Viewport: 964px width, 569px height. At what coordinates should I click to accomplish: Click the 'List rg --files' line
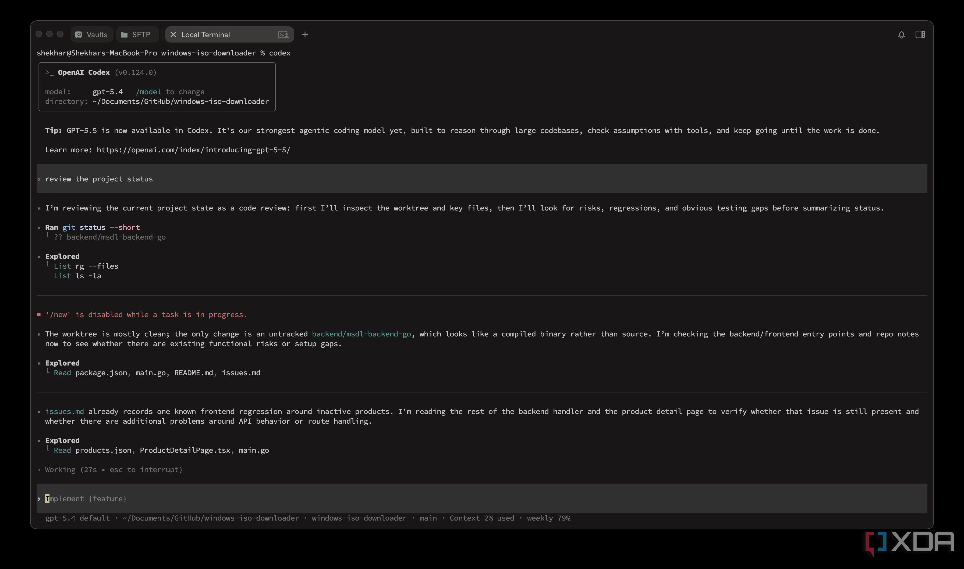click(86, 266)
